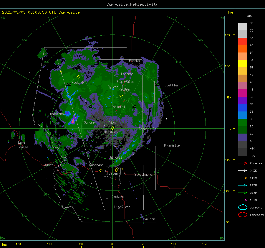
Task: Click the yellow diamond at radar center near Olds
Action: [112, 128]
